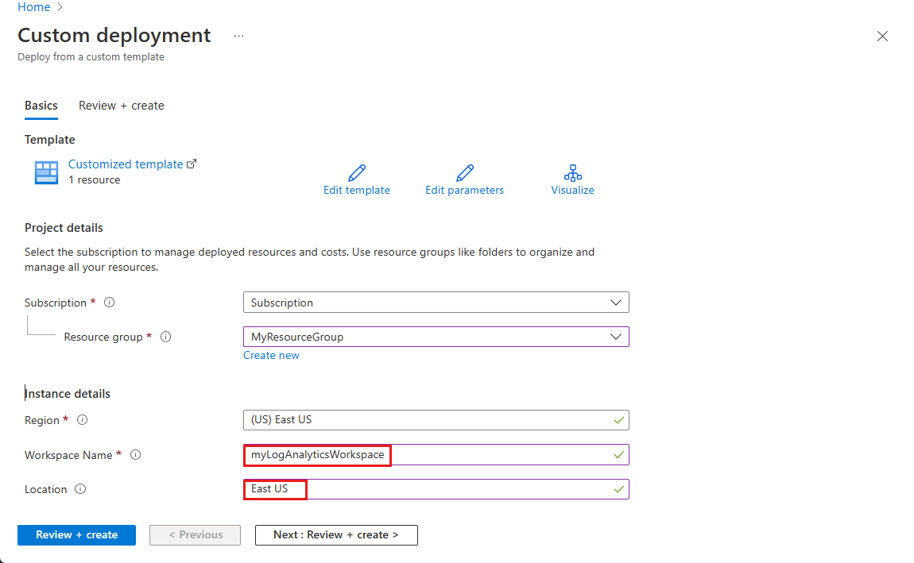Open the Visualize diagram icon
This screenshot has width=914, height=563.
(x=572, y=173)
